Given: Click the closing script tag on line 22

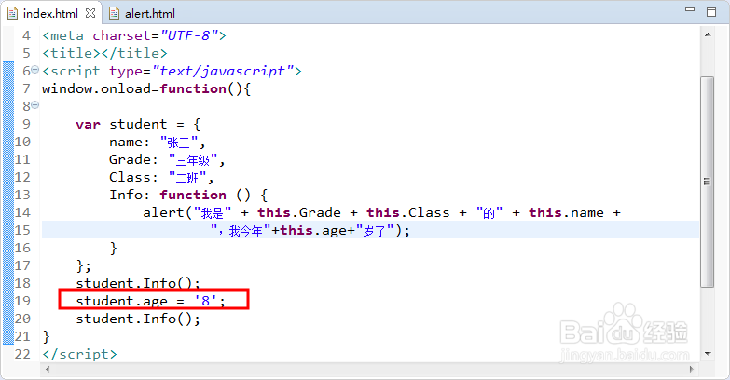Looking at the screenshot, I should pos(79,355).
